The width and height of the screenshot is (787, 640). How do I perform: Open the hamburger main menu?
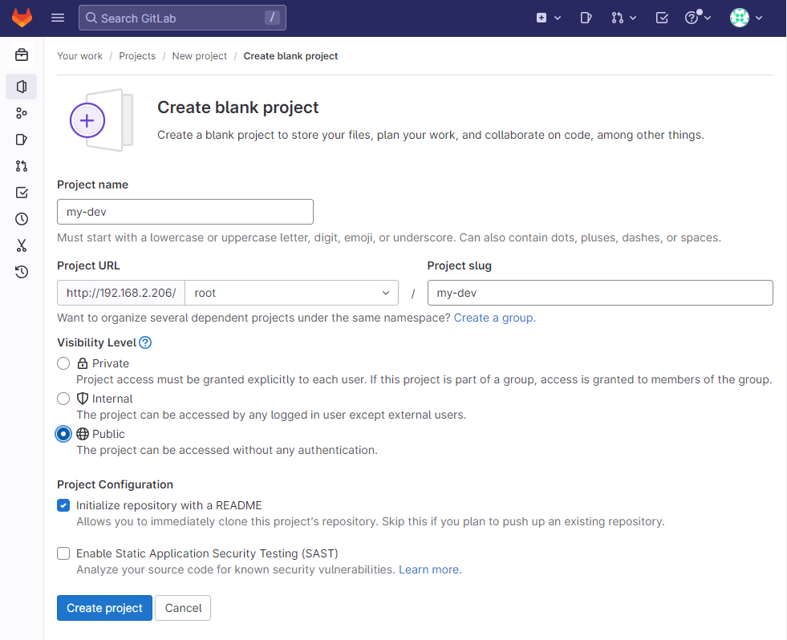coord(58,18)
